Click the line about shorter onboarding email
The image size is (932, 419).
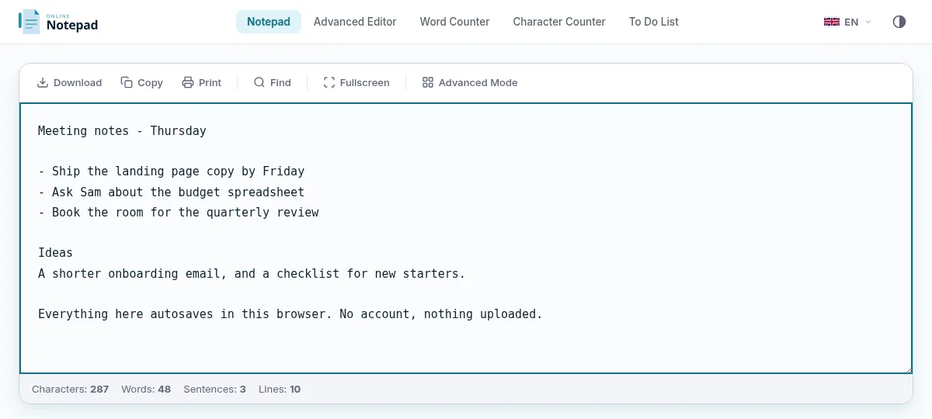point(252,273)
